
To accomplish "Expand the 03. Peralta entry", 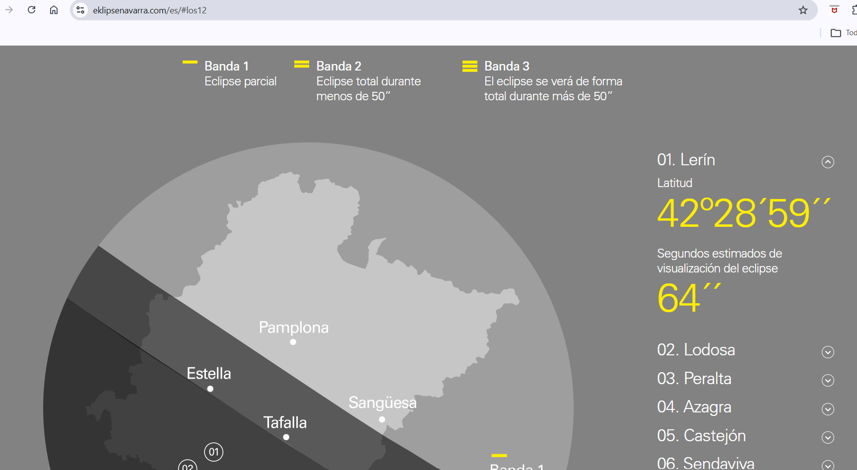I will click(827, 380).
